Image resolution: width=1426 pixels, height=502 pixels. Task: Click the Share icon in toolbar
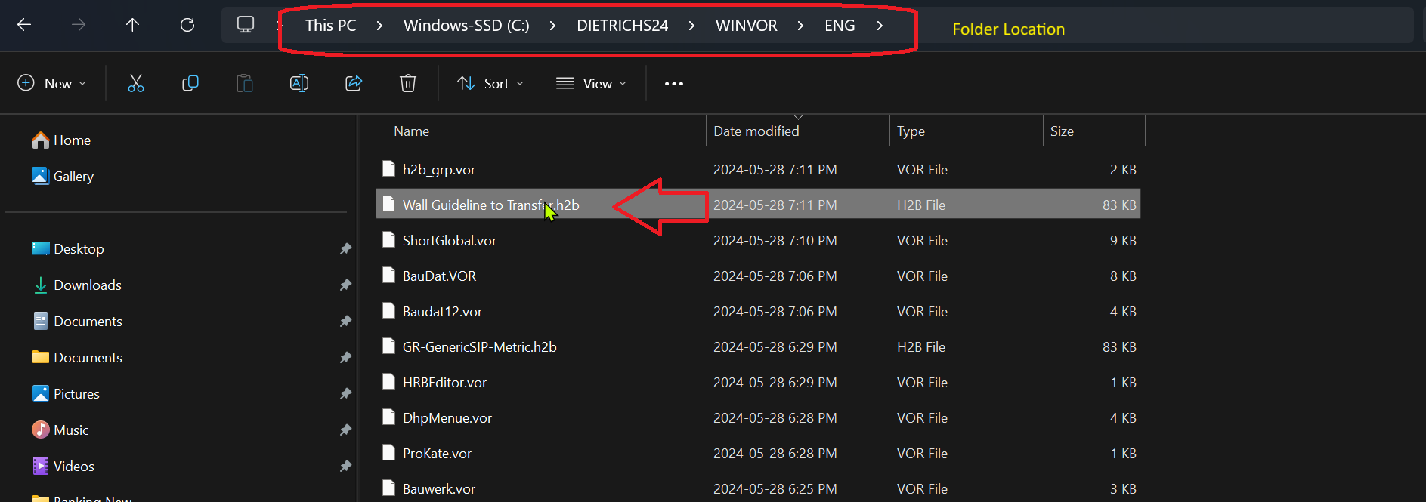(354, 83)
